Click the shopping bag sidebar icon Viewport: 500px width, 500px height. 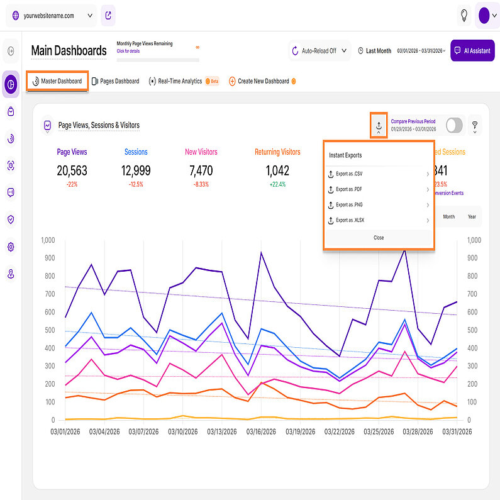coord(11,111)
